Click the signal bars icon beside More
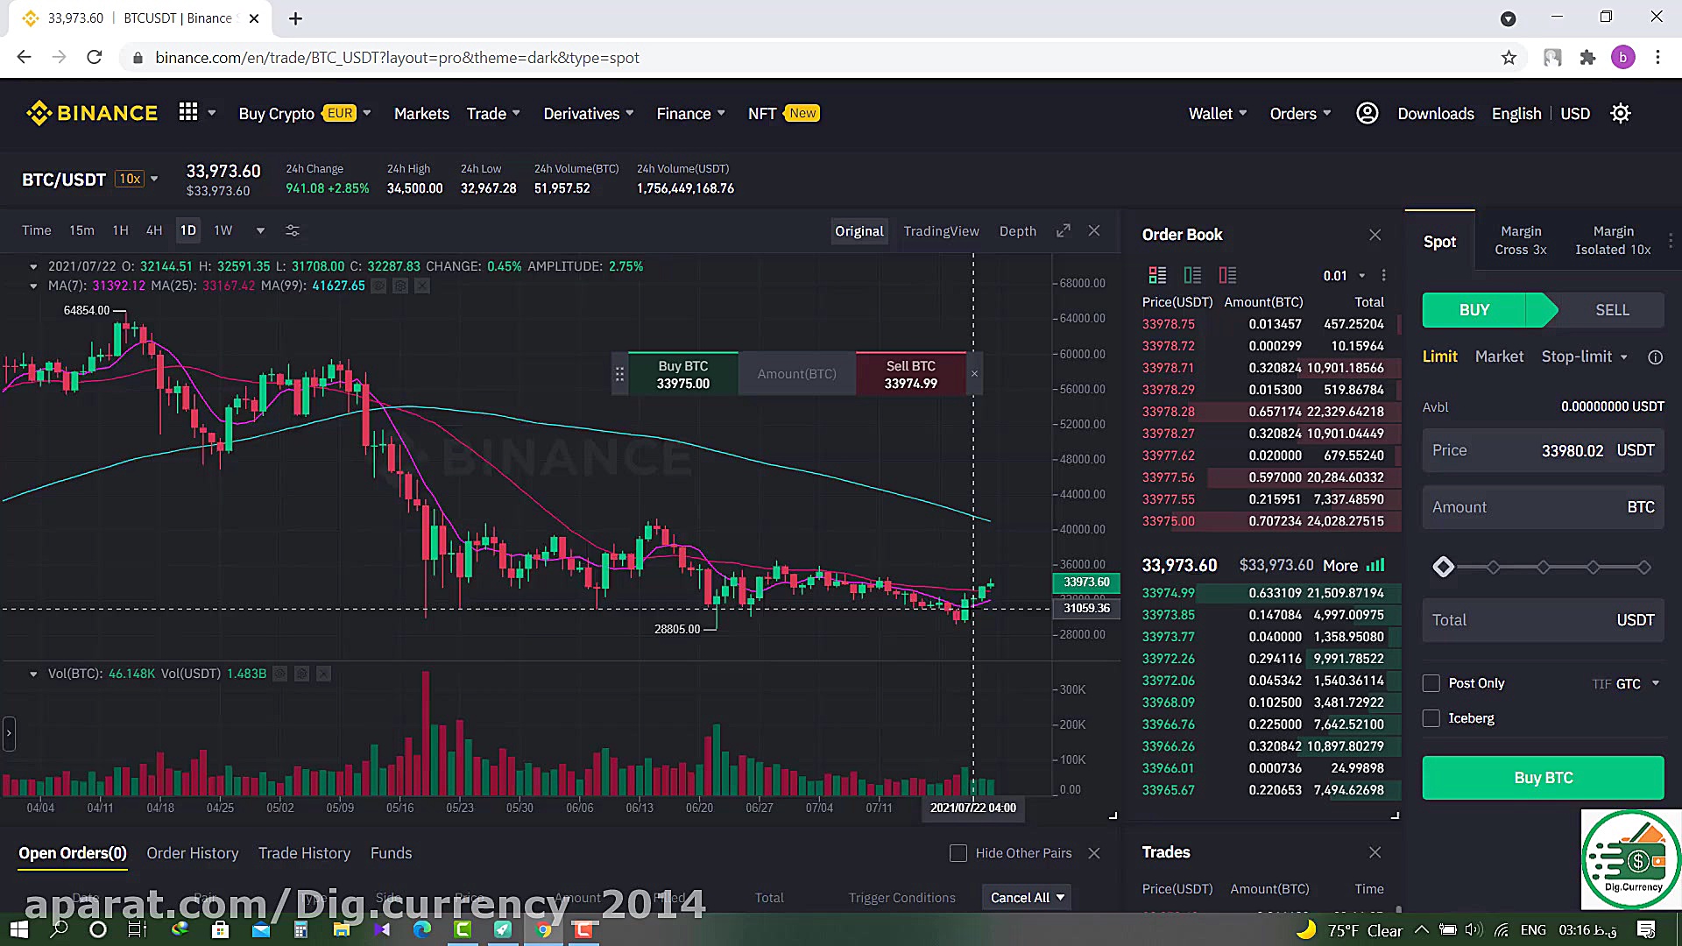 click(x=1375, y=565)
